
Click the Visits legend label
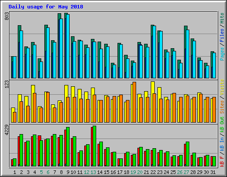pos(222,88)
